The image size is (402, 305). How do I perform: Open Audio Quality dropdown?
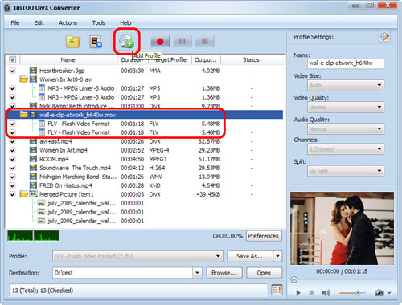346,129
